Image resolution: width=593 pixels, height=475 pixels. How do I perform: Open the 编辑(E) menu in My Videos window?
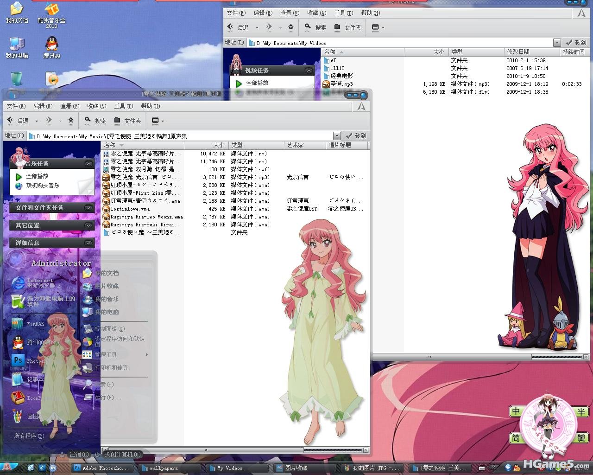[263, 13]
